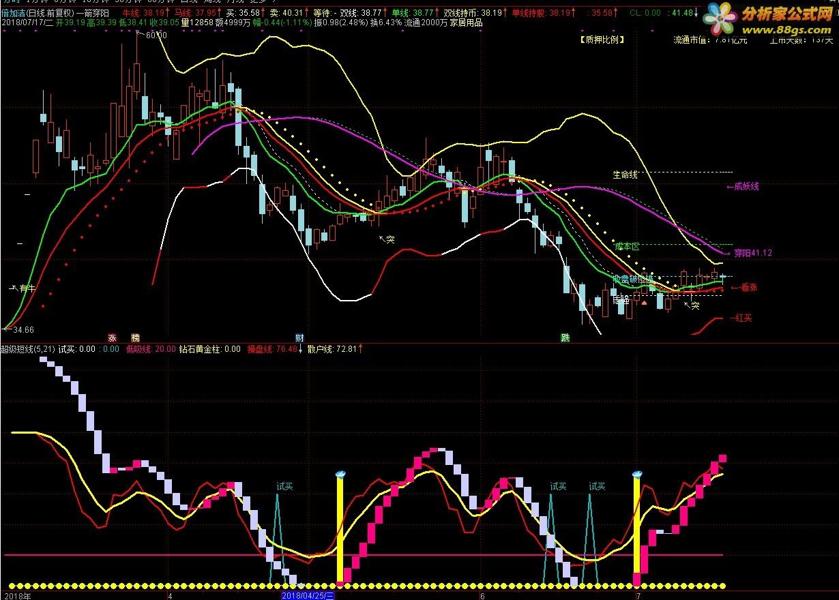The image size is (839, 600).
Task: Click the 榜 marker icon
Action: 135,337
